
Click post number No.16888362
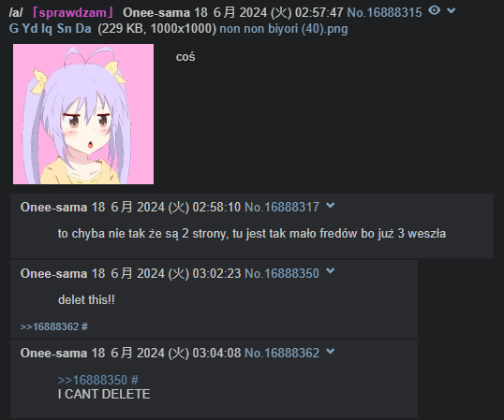pyautogui.click(x=282, y=354)
